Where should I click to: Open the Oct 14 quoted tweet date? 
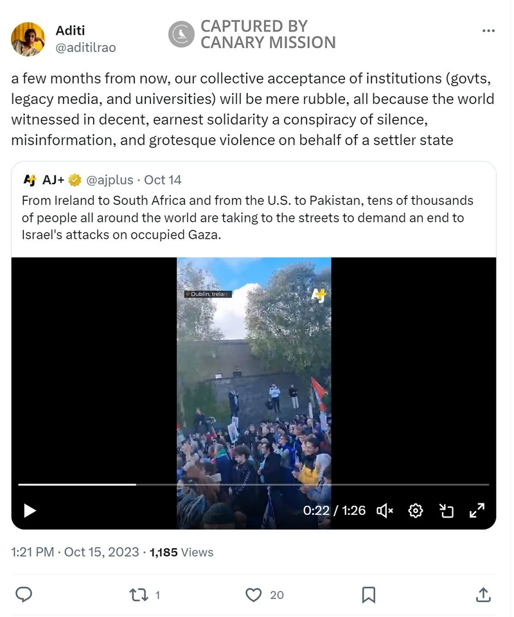(163, 180)
